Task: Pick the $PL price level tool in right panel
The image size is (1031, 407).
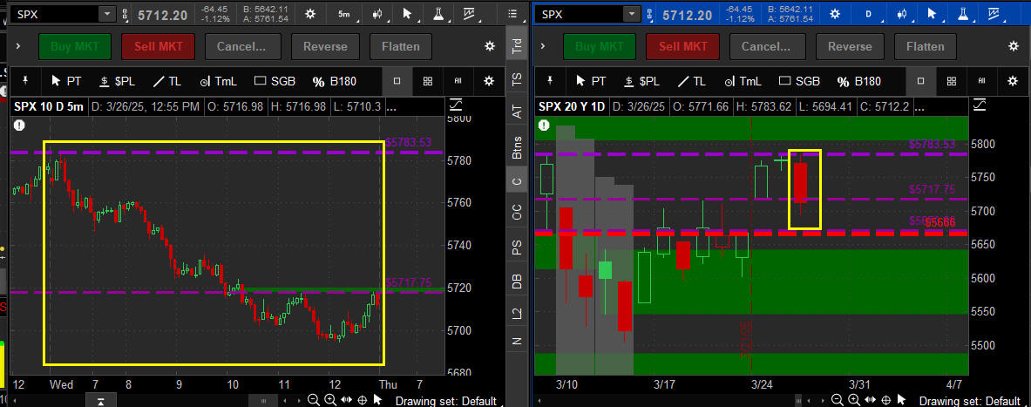Action: [641, 81]
